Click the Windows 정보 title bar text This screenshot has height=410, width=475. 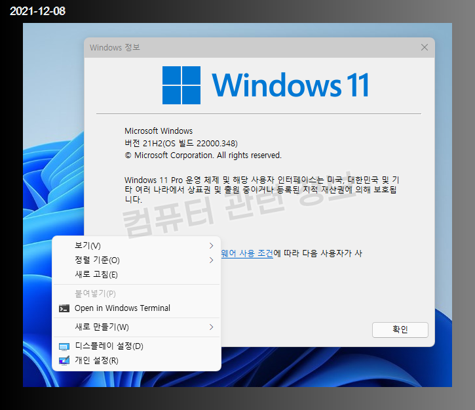pyautogui.click(x=115, y=48)
